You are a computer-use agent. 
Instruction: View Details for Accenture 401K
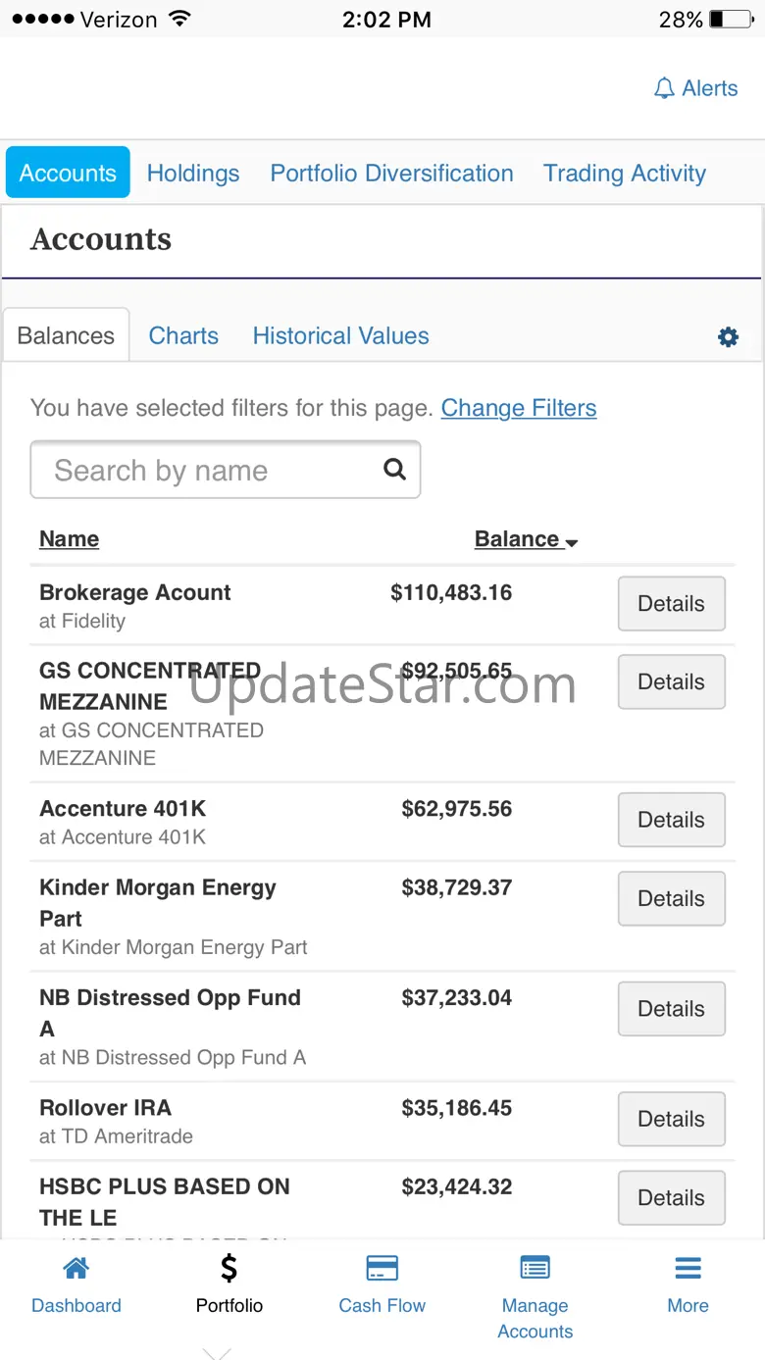point(671,820)
